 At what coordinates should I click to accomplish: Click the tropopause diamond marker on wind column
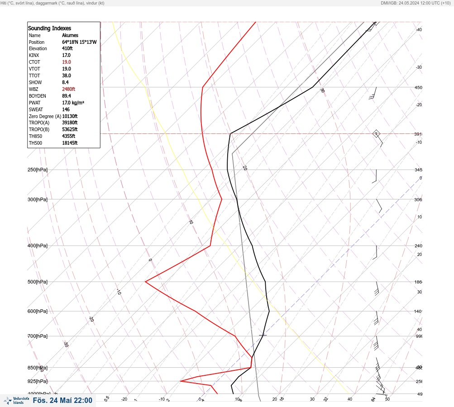tap(376, 134)
